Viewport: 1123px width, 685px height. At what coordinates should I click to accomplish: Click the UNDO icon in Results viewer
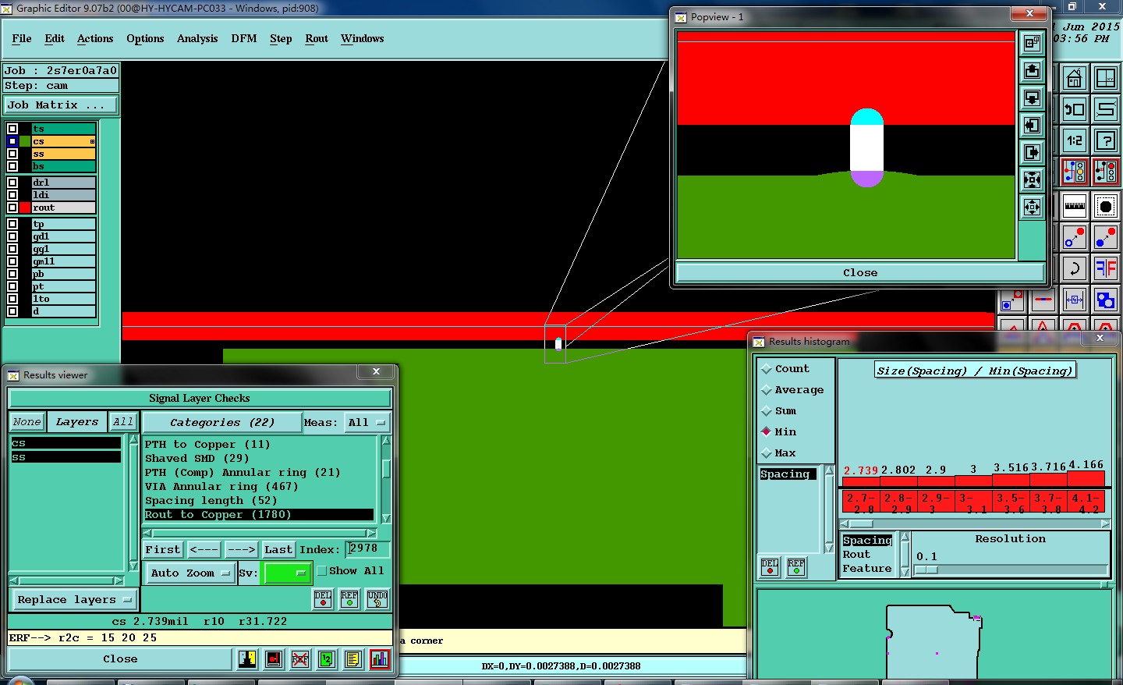click(x=377, y=599)
